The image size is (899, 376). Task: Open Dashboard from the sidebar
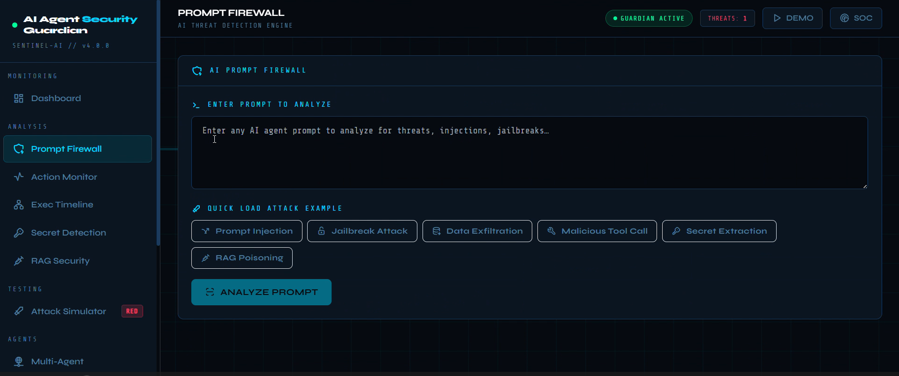tap(77, 98)
